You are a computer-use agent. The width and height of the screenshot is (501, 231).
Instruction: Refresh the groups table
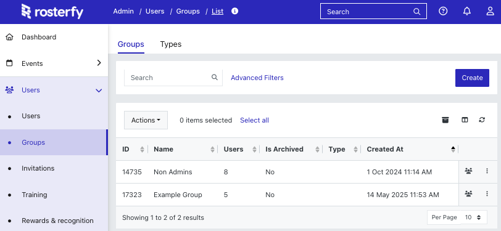point(482,120)
